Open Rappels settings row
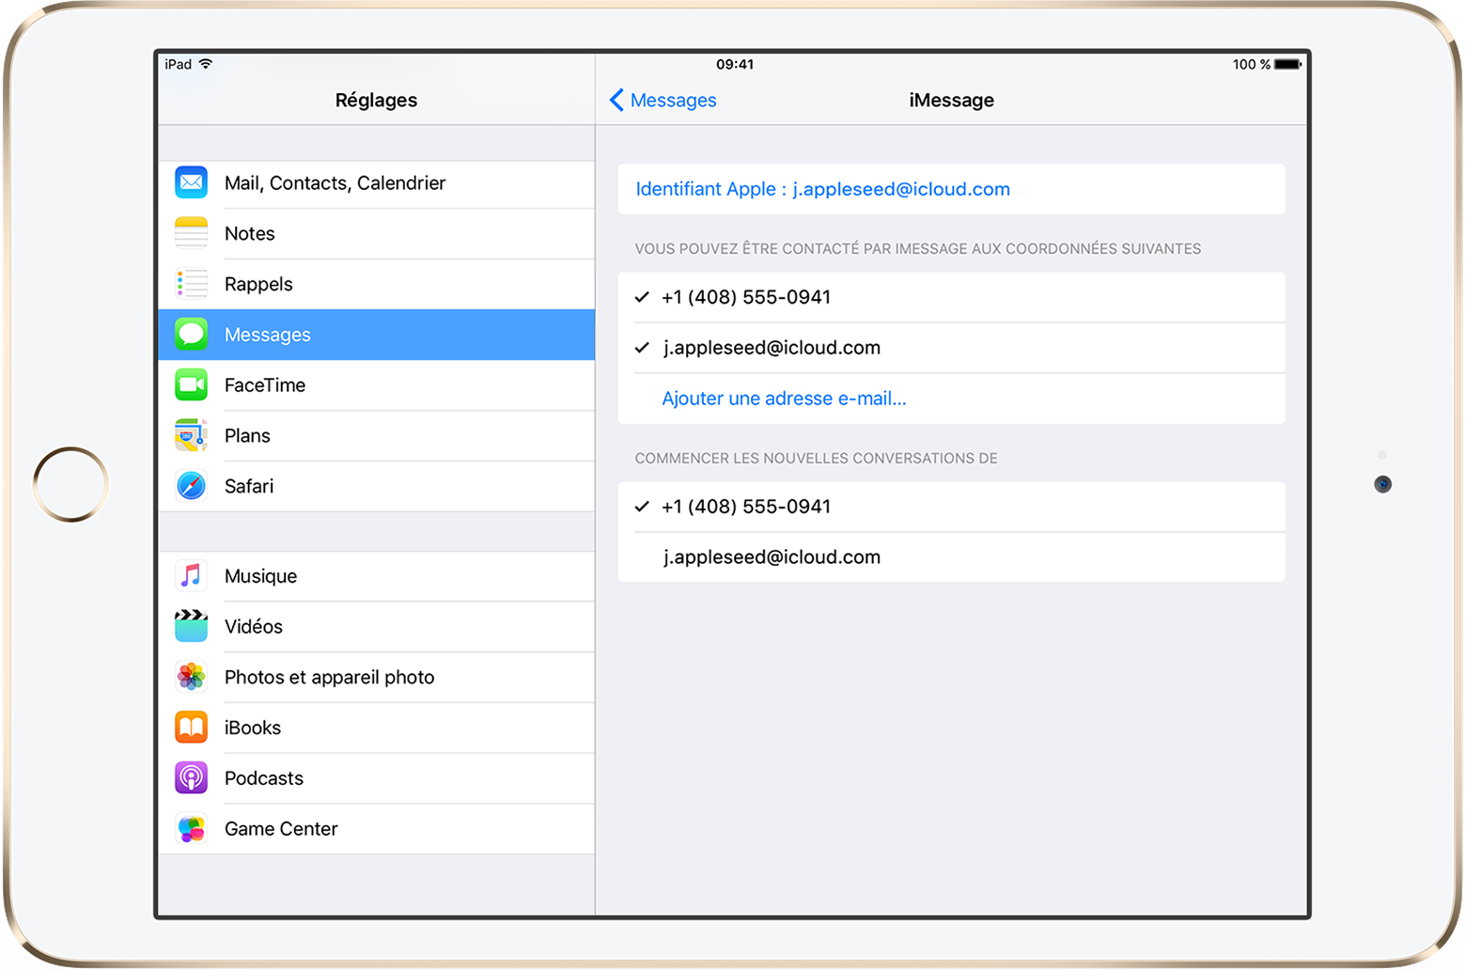The height and width of the screenshot is (970, 1466). pyautogui.click(x=377, y=285)
